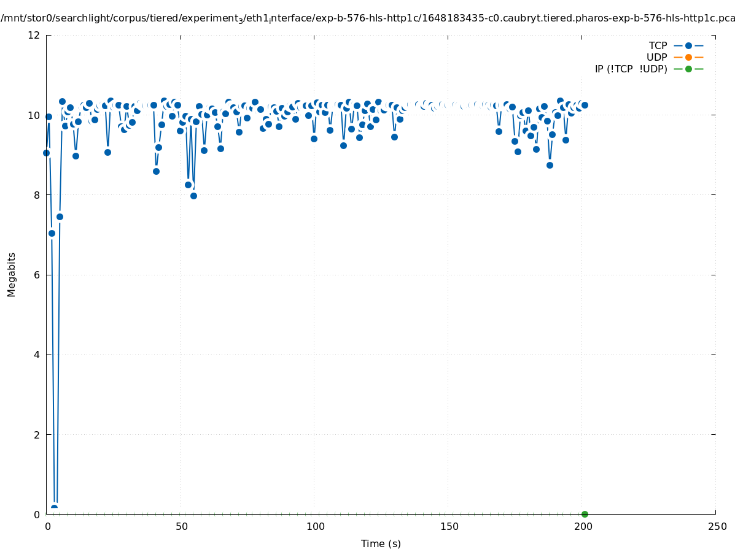This screenshot has width=735, height=552.
Task: Select the TCP legend label
Action: click(658, 45)
